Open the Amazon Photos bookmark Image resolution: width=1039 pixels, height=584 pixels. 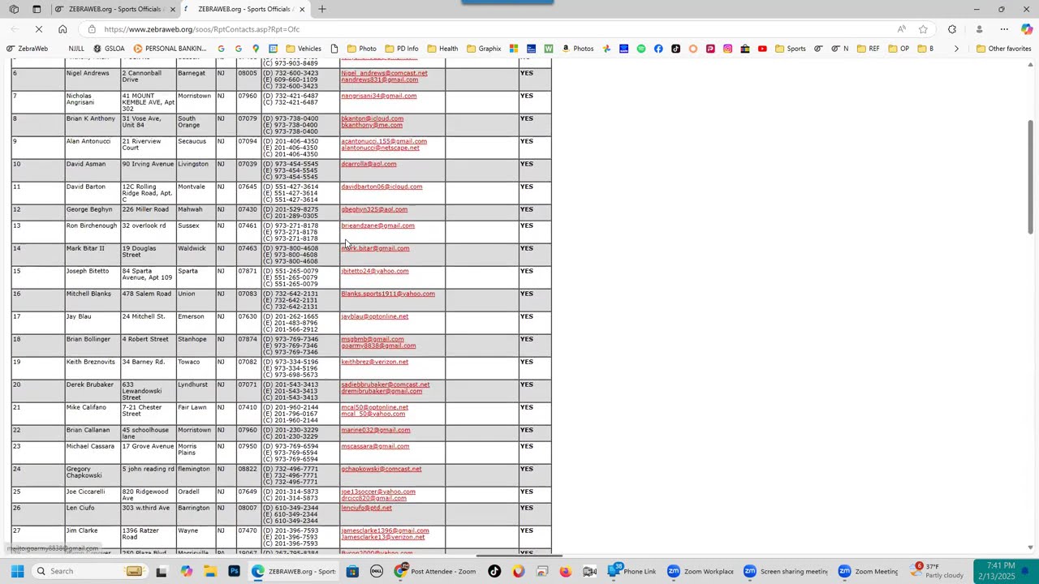tap(577, 49)
